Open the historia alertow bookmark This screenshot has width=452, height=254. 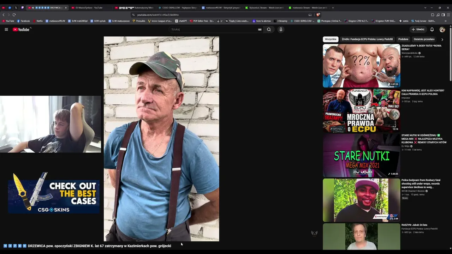point(262,21)
